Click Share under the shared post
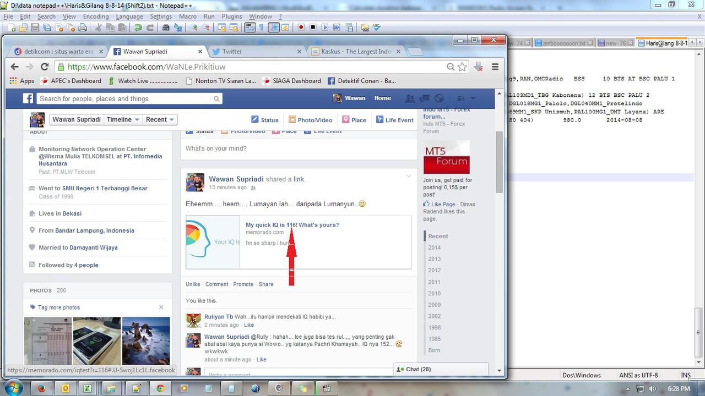Image resolution: width=705 pixels, height=396 pixels. [x=266, y=284]
